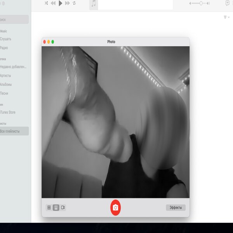Open iTunes Store from the sidebar
233x233 pixels.
point(7,112)
